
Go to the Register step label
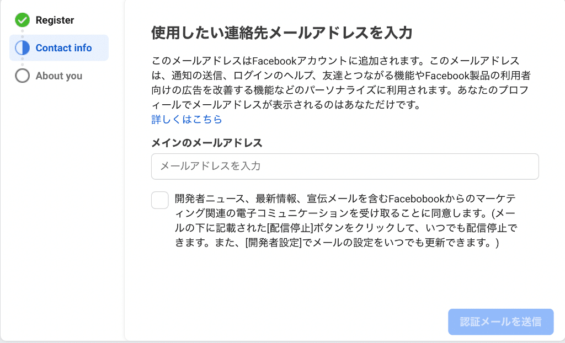pos(55,20)
